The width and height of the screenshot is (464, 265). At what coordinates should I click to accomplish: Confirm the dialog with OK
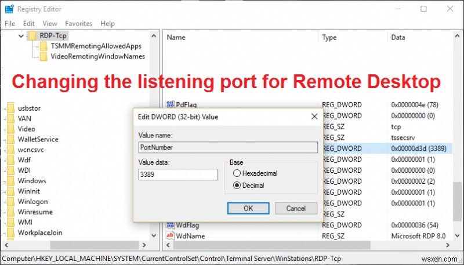tap(248, 208)
